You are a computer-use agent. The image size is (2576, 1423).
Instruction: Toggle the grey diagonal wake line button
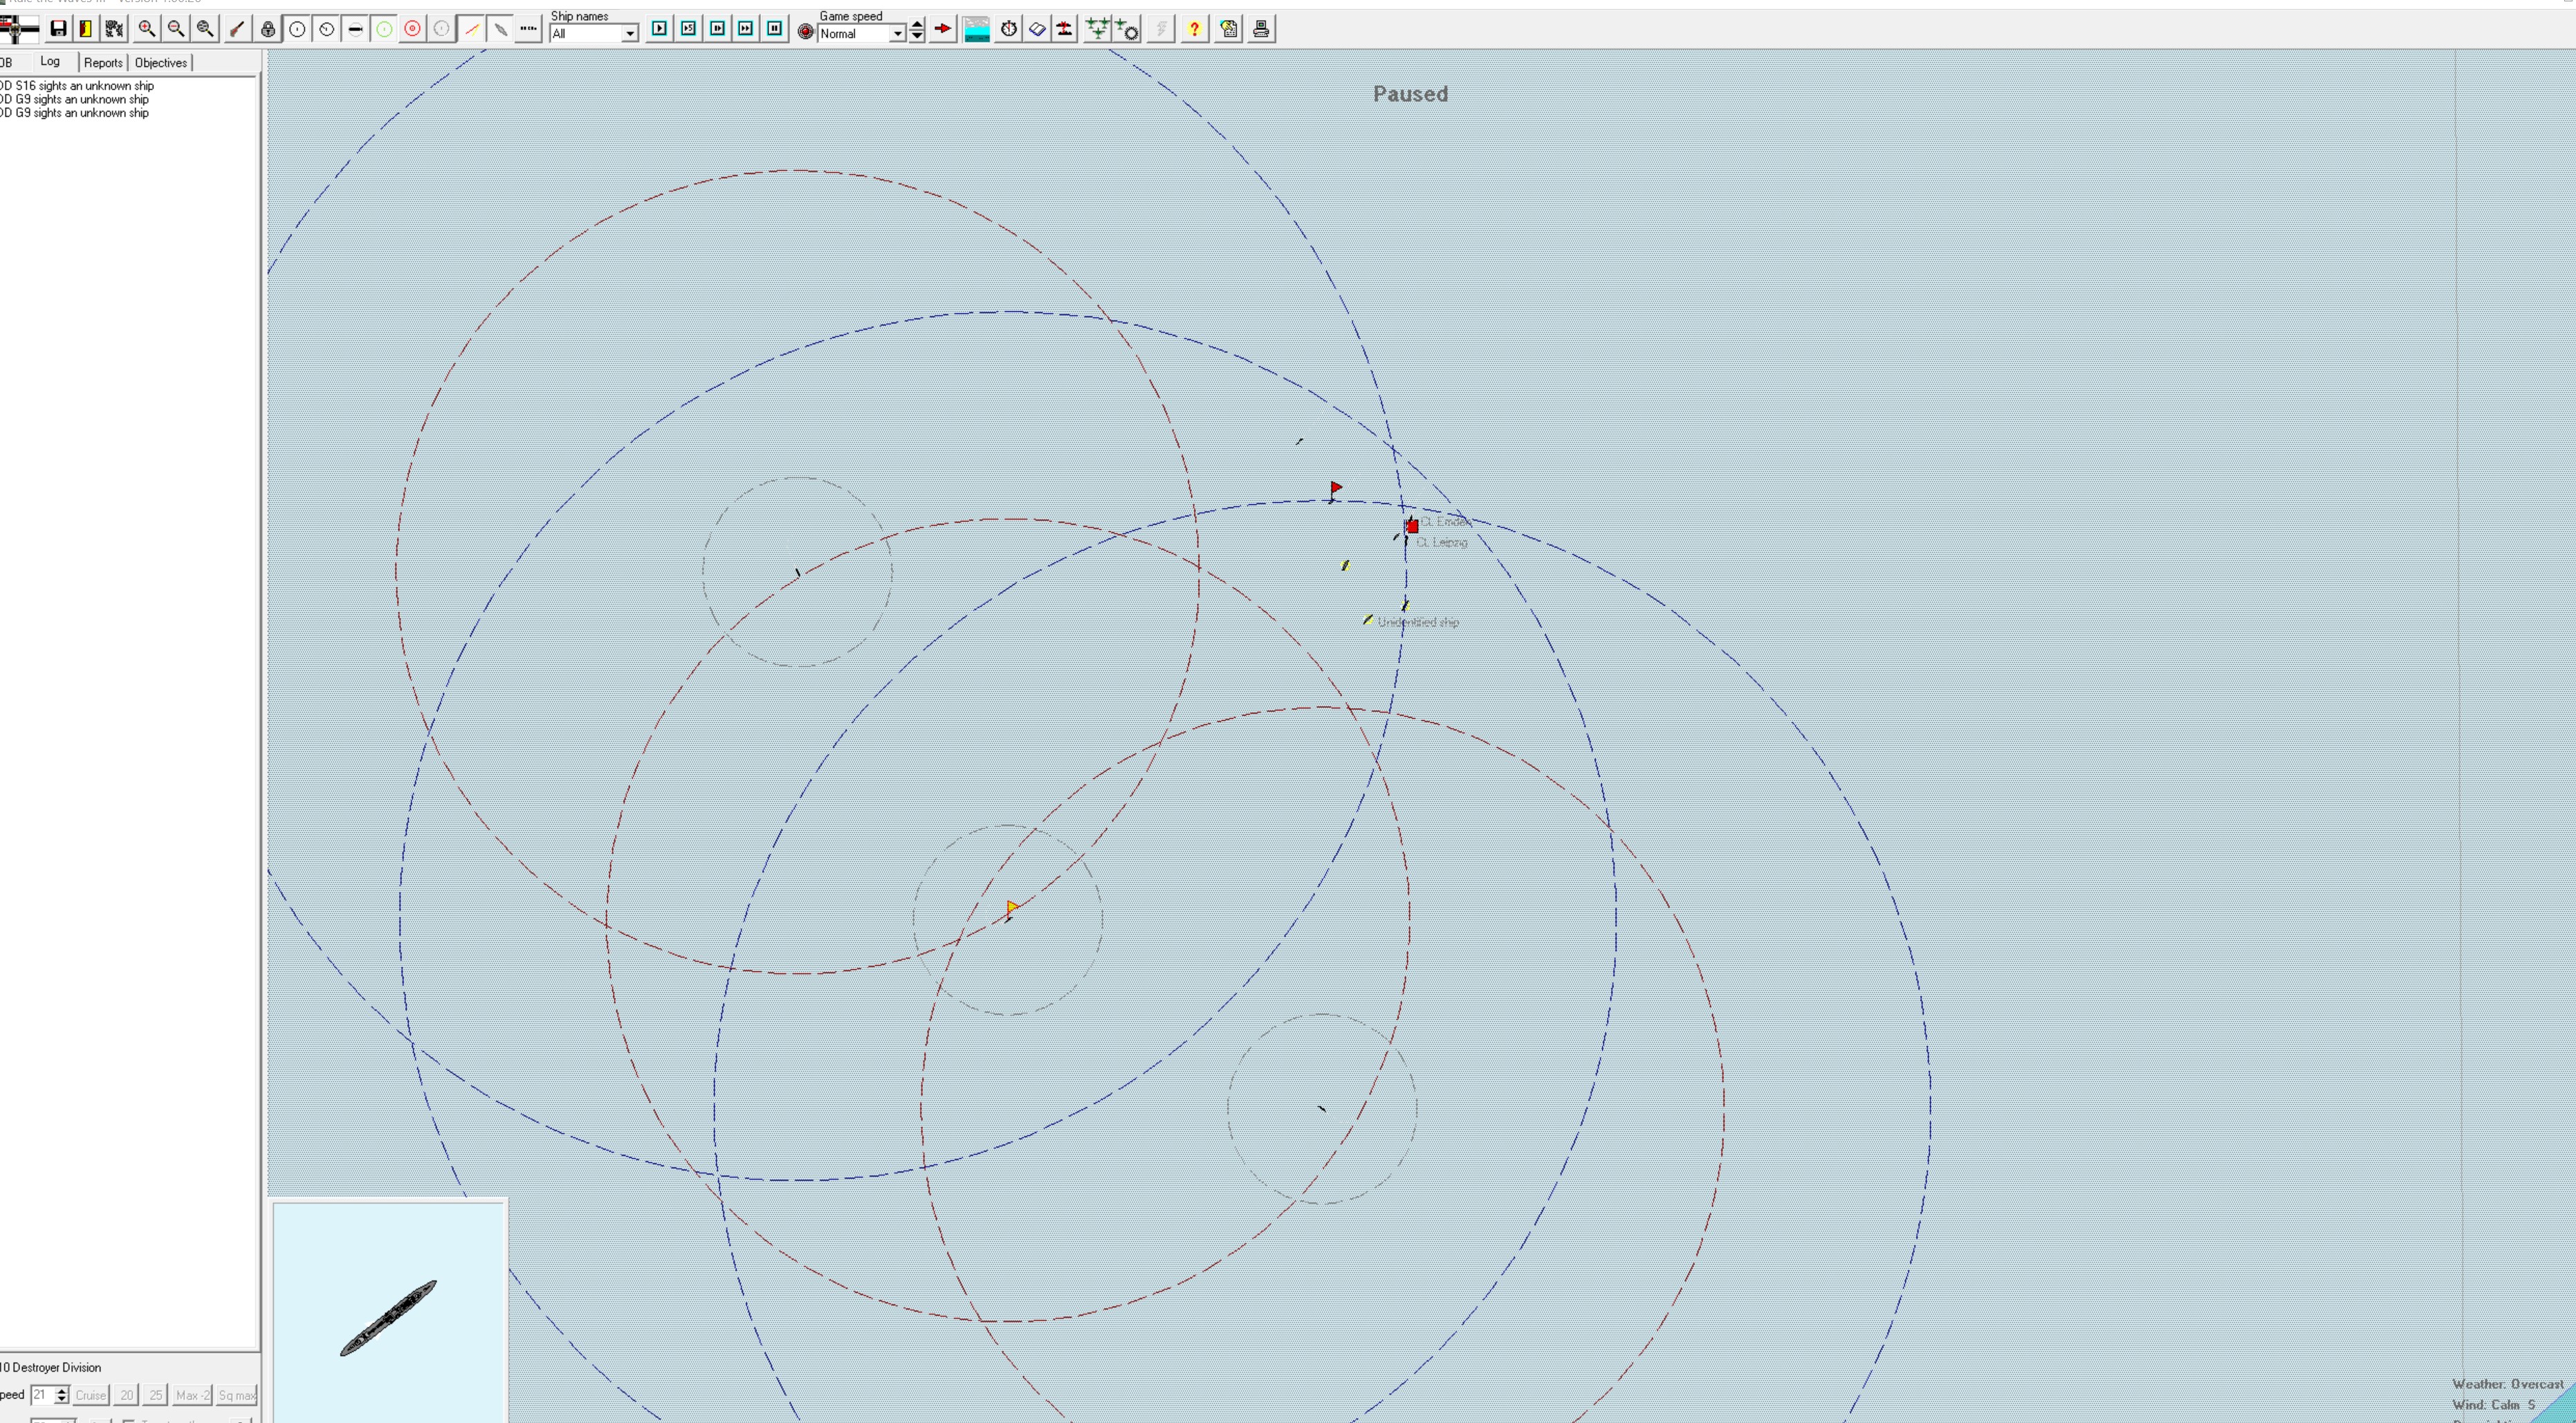pyautogui.click(x=501, y=29)
